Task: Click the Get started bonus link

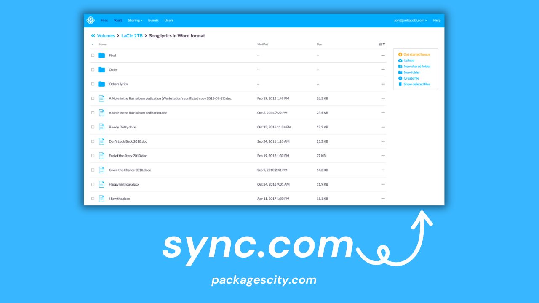Action: click(x=417, y=55)
